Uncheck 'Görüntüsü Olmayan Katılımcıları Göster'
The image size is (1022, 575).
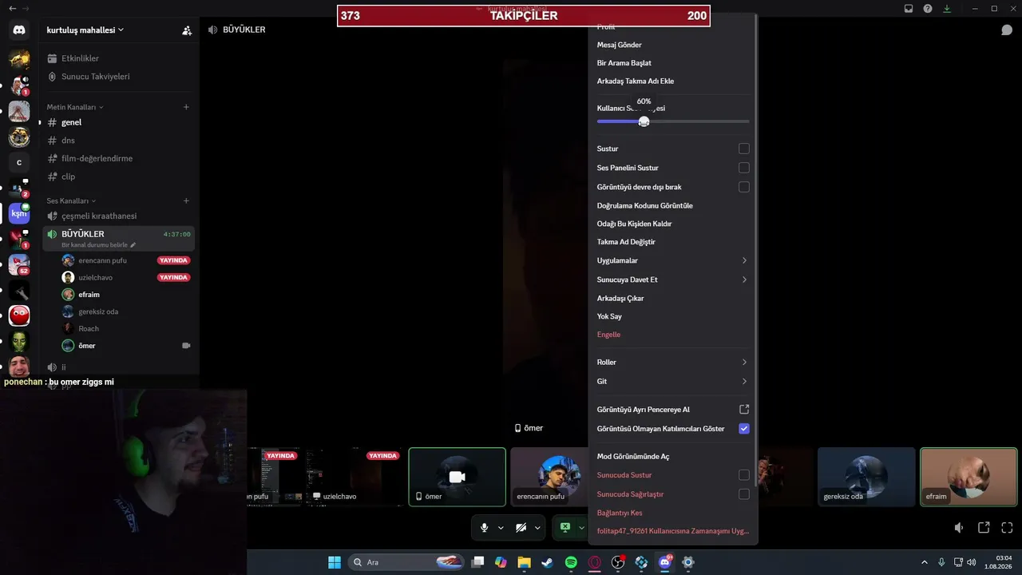tap(744, 429)
